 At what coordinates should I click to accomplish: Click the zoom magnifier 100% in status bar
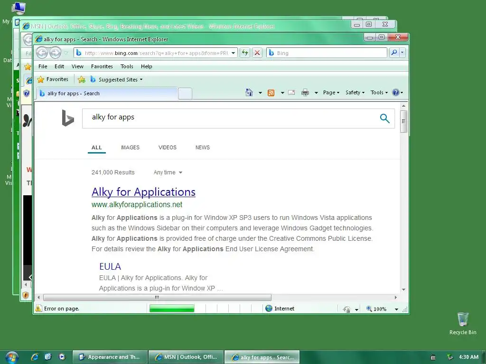click(369, 309)
